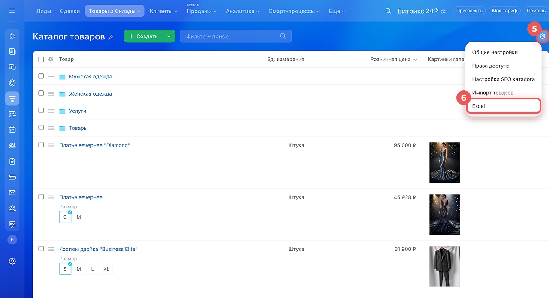Open the mail icon in left sidebar
This screenshot has height=298, width=549.
pos(12,193)
